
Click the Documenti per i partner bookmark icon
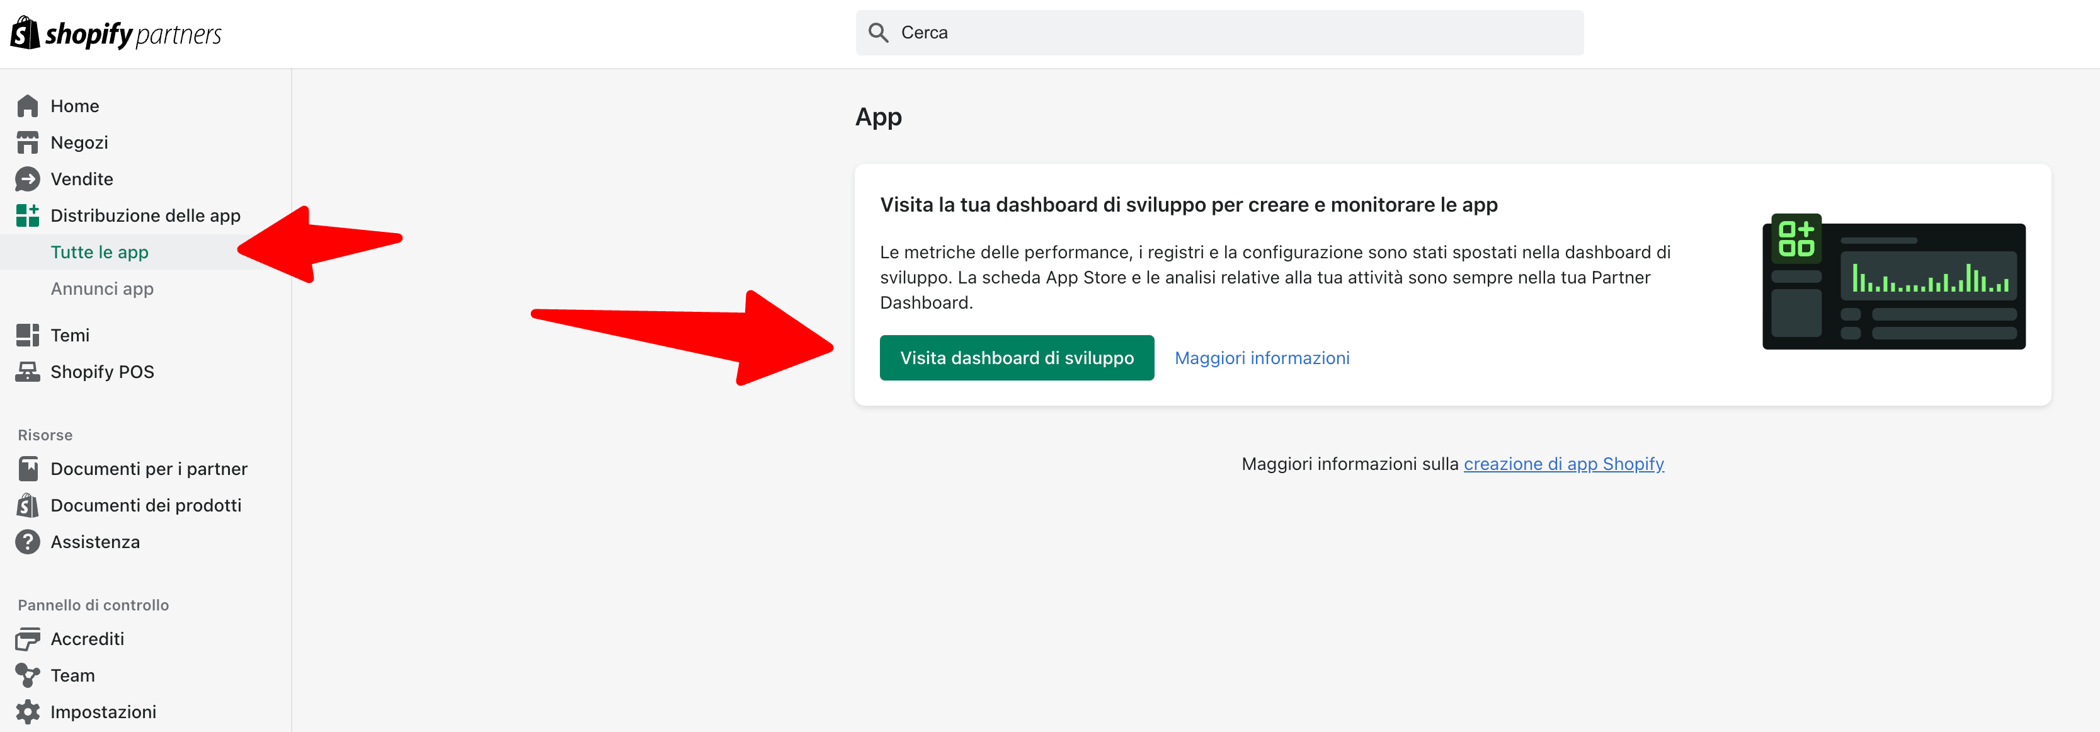click(x=28, y=469)
